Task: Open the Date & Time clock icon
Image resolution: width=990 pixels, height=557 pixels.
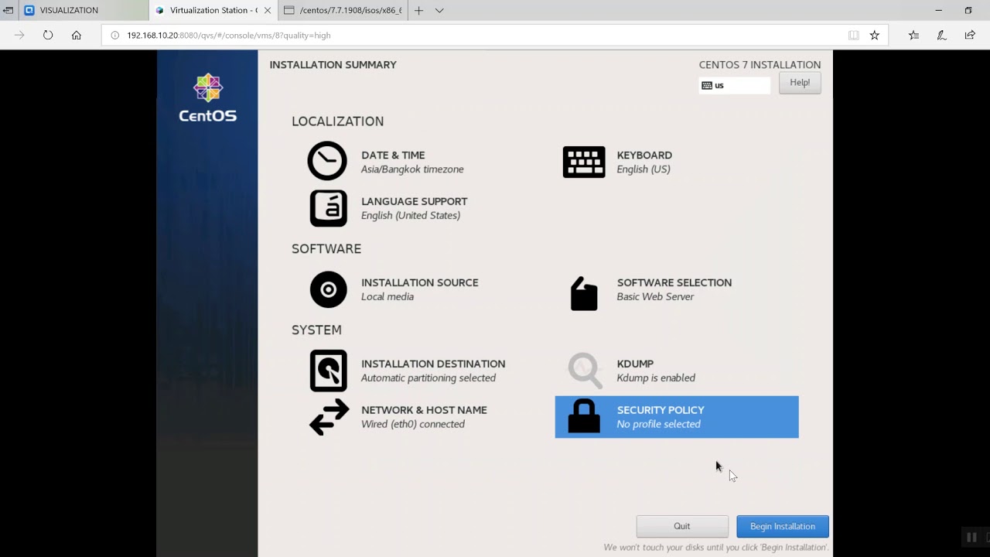Action: pyautogui.click(x=327, y=161)
